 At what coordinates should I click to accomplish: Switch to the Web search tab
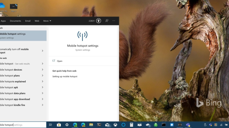pos(37,21)
